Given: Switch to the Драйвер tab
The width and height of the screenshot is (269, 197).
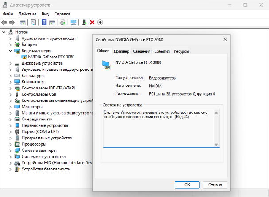Looking at the screenshot, I should (x=121, y=51).
